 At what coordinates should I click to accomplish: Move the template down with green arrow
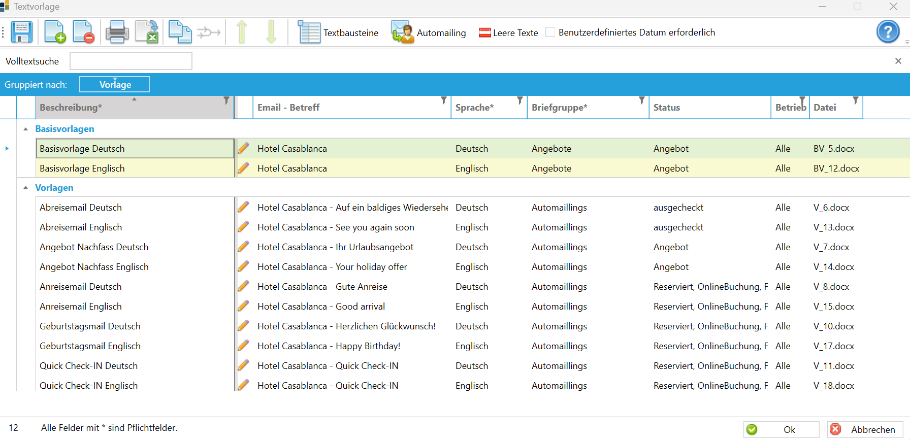[271, 32]
